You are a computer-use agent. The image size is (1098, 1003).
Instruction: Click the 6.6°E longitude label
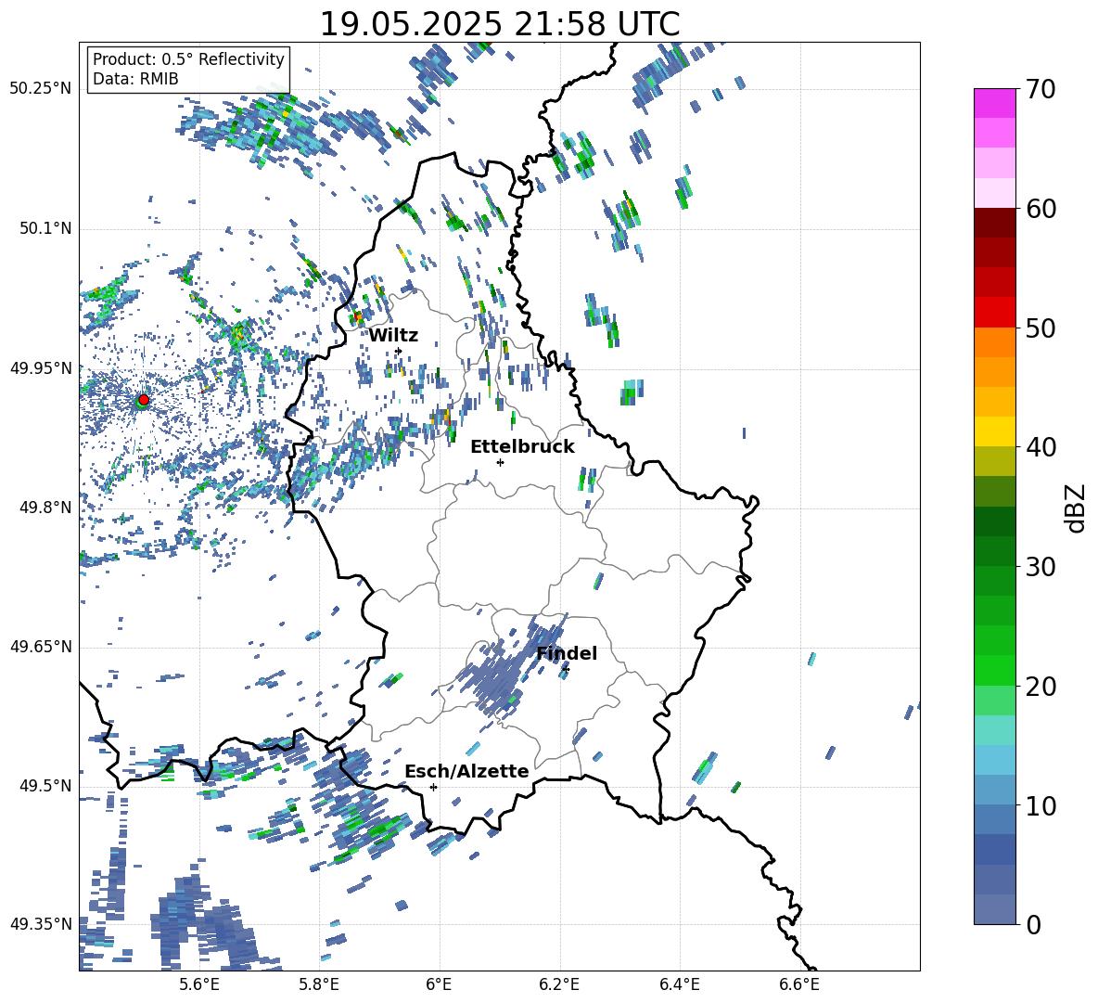[799, 984]
